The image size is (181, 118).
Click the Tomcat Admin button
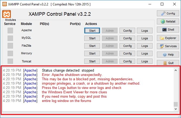[110, 61]
